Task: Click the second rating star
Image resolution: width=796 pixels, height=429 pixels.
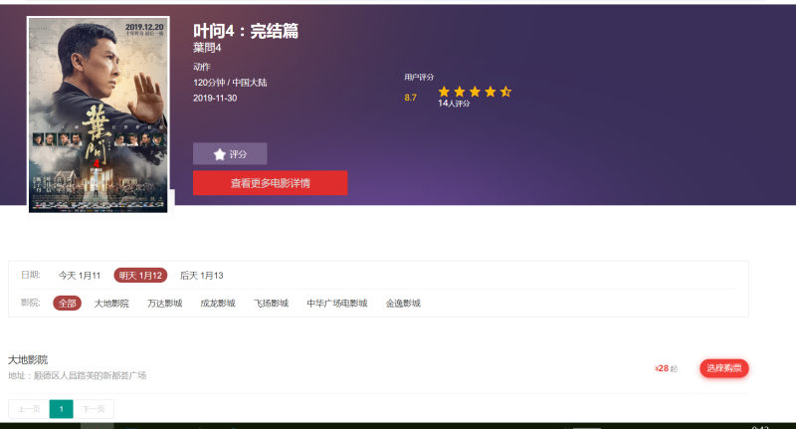Action: pyautogui.click(x=460, y=92)
